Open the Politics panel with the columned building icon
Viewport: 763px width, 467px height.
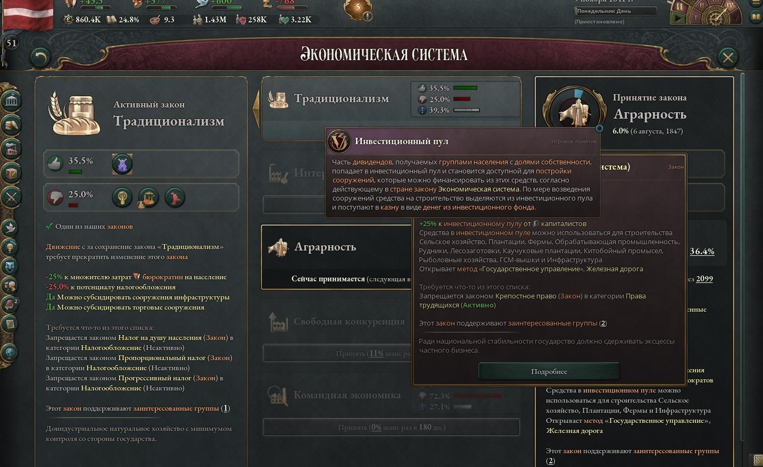click(11, 99)
